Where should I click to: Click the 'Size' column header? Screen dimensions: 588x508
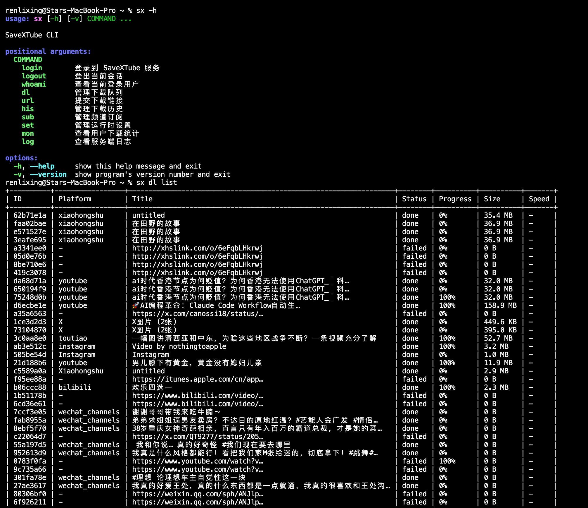pos(492,199)
